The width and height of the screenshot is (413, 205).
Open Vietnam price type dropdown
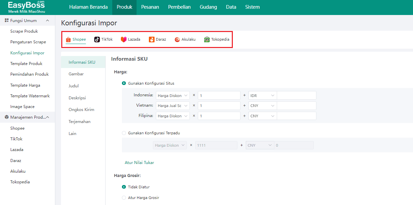pos(173,106)
